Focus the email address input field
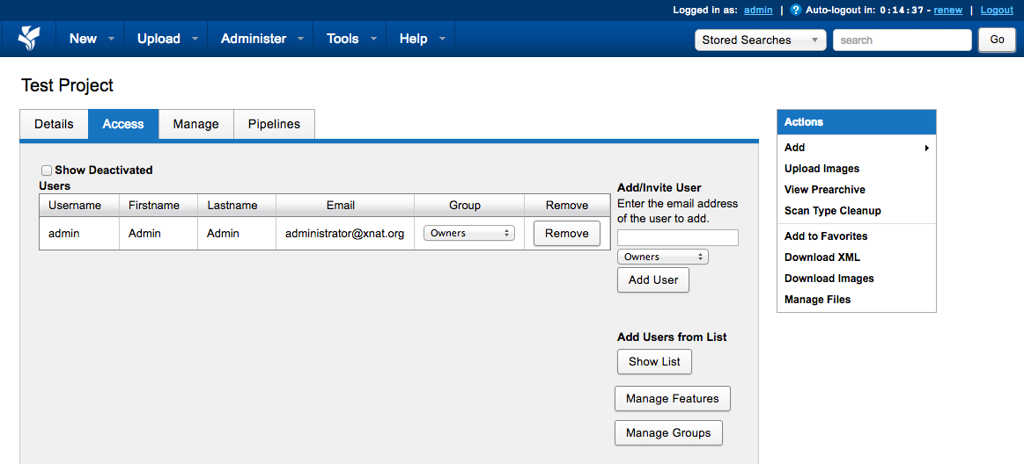 pos(677,238)
